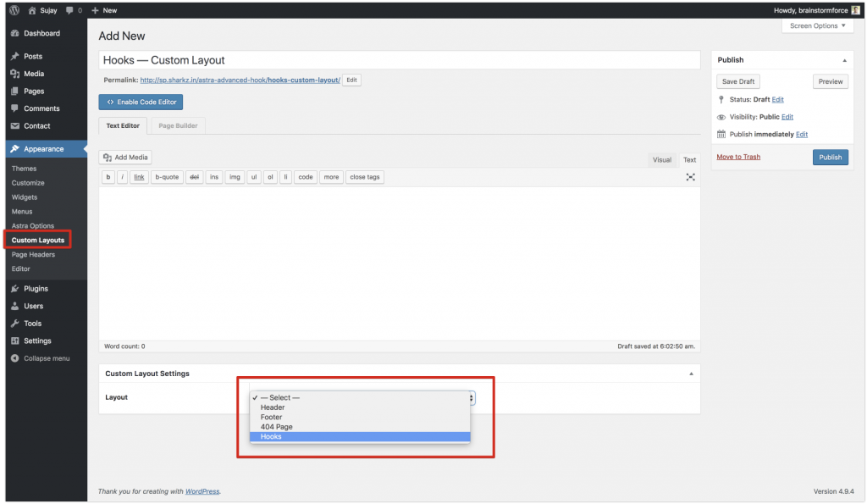The height and width of the screenshot is (504, 867).
Task: Open Astra Options submenu
Action: pos(33,226)
